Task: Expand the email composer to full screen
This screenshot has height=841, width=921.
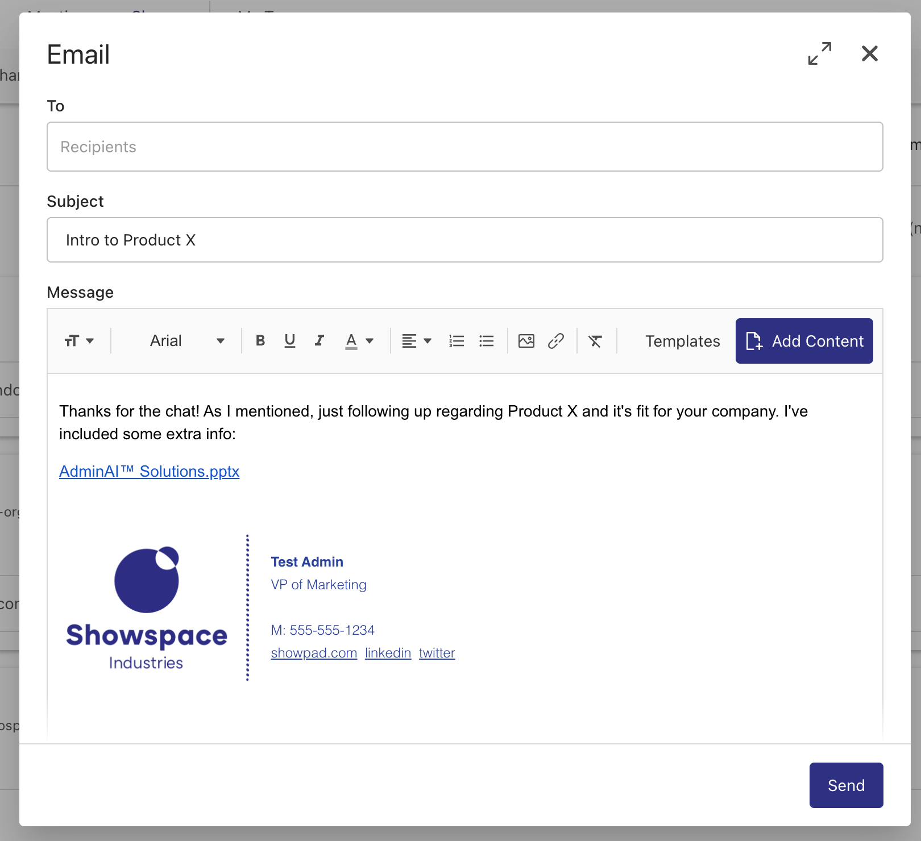Action: pyautogui.click(x=820, y=54)
